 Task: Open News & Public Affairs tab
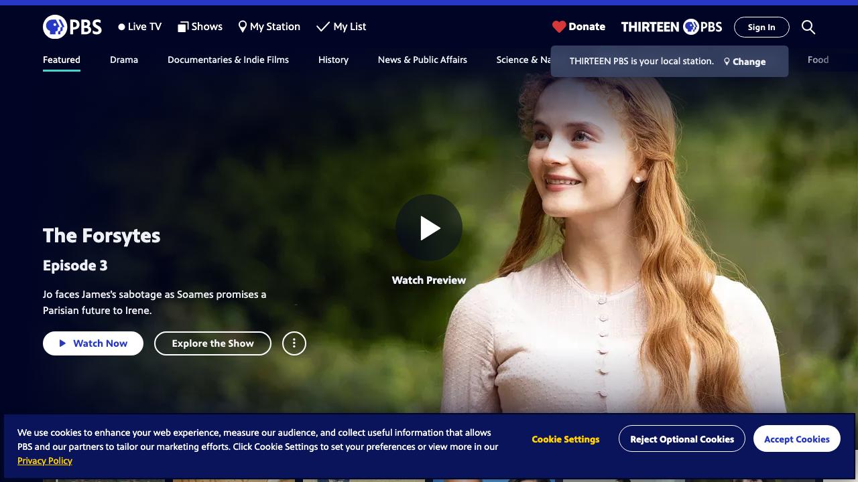click(422, 60)
